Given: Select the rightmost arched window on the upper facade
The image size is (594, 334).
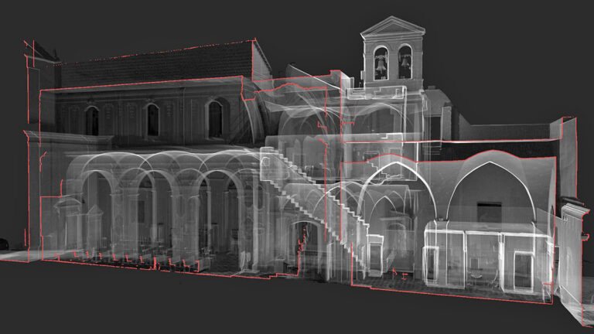Looking at the screenshot, I should (215, 119).
